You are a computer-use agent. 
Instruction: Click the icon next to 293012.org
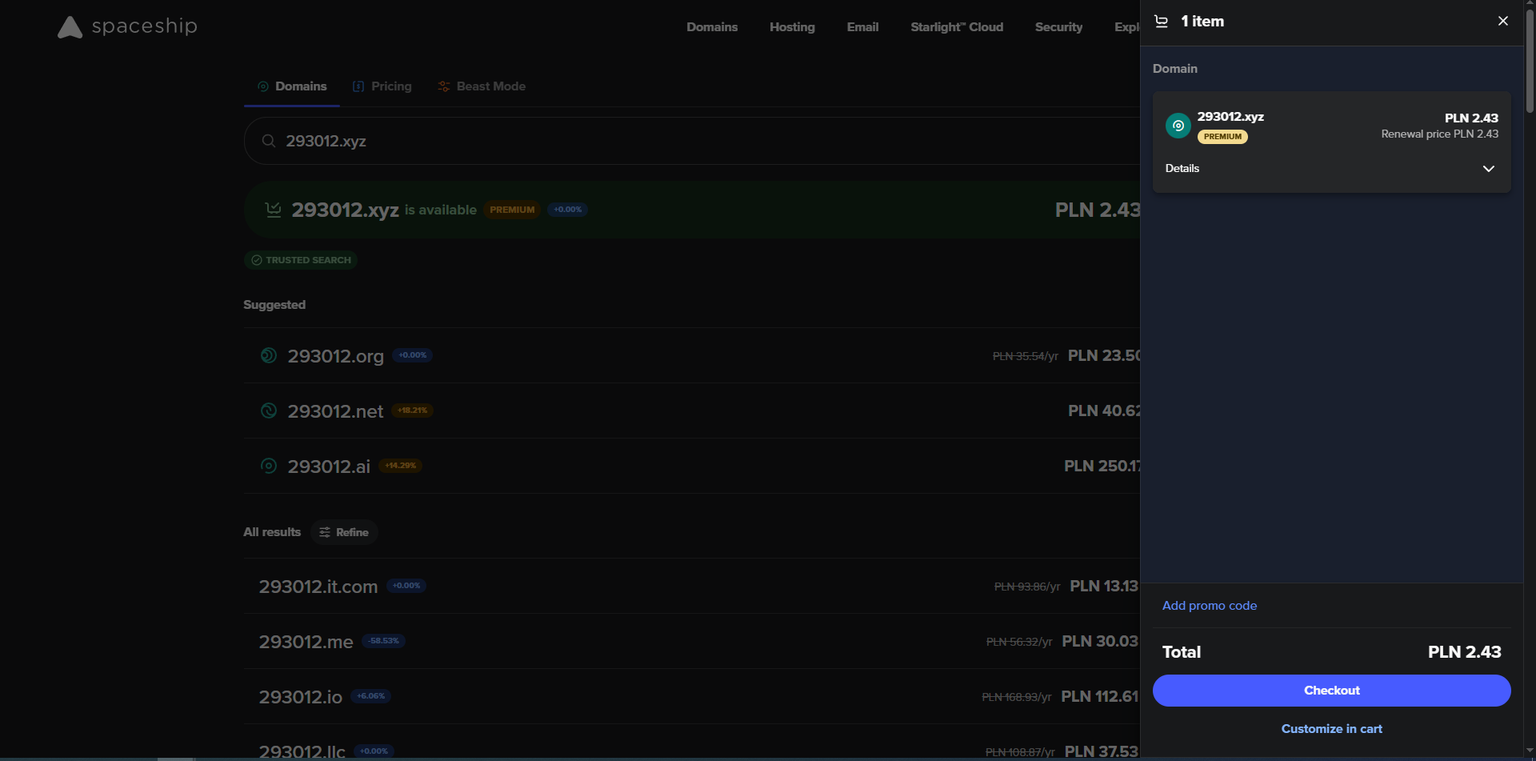(x=269, y=355)
